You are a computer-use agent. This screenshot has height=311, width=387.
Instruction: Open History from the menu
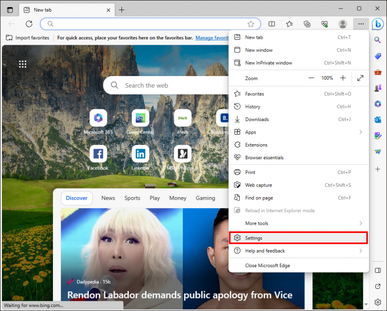[x=299, y=107]
